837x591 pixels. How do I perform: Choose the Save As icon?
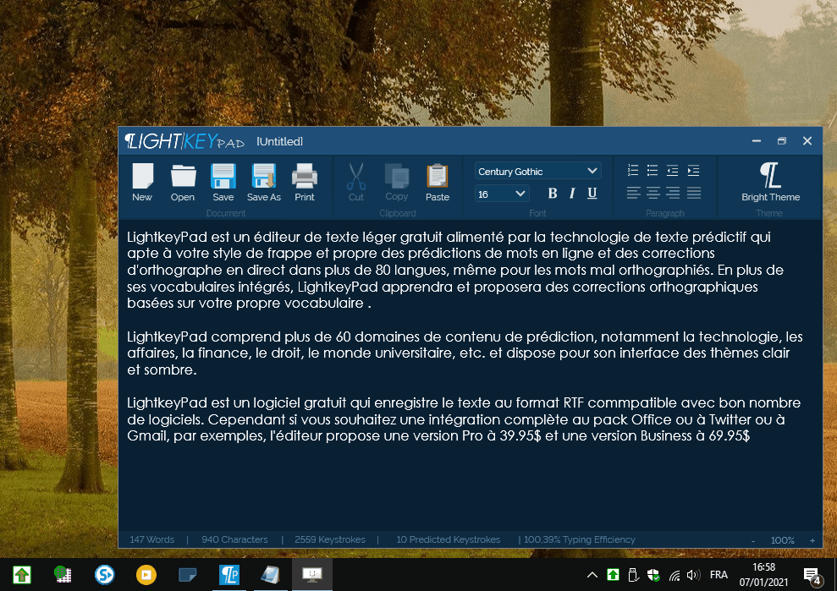264,182
